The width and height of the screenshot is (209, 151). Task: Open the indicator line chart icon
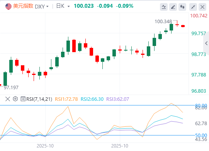click(164, 7)
